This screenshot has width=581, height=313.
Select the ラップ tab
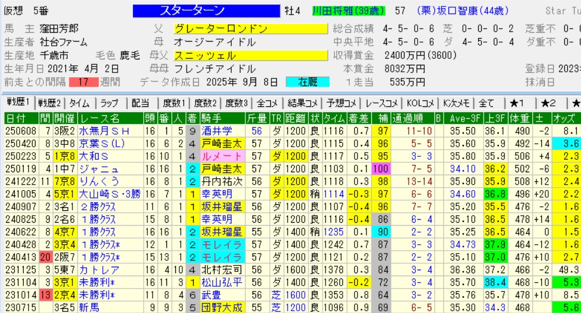112,103
